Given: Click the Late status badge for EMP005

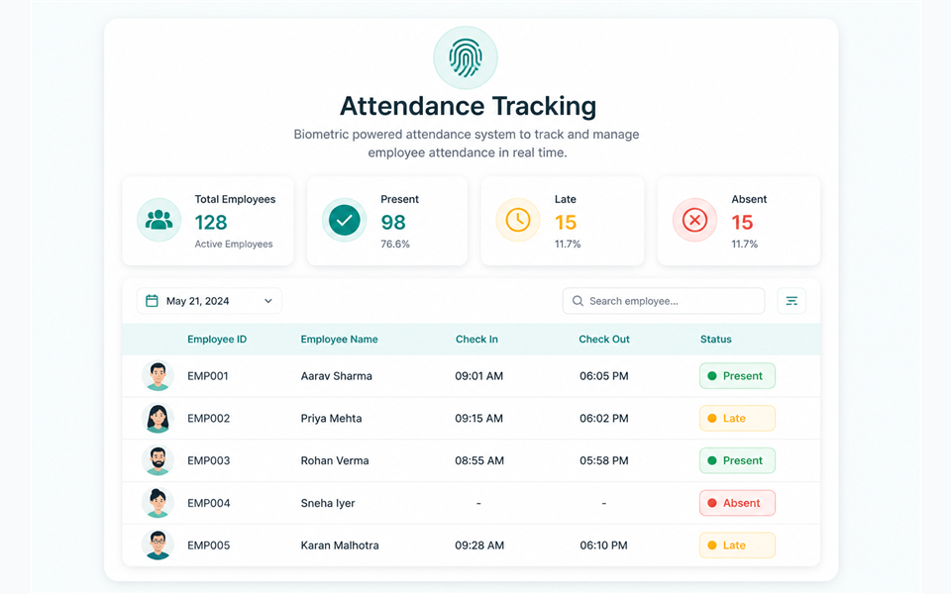Looking at the screenshot, I should (x=737, y=545).
